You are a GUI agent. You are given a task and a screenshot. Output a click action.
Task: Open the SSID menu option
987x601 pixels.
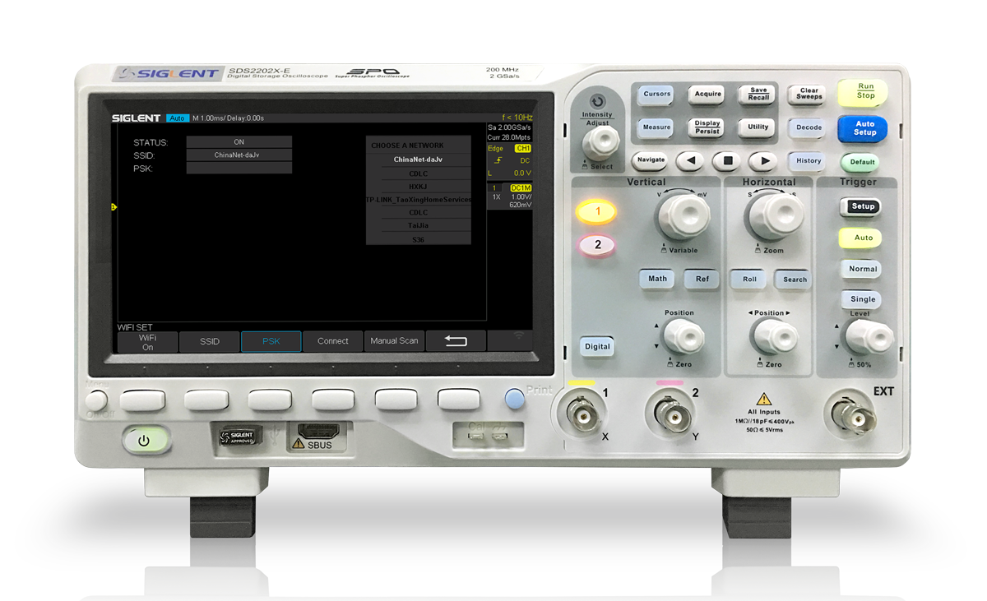(210, 341)
